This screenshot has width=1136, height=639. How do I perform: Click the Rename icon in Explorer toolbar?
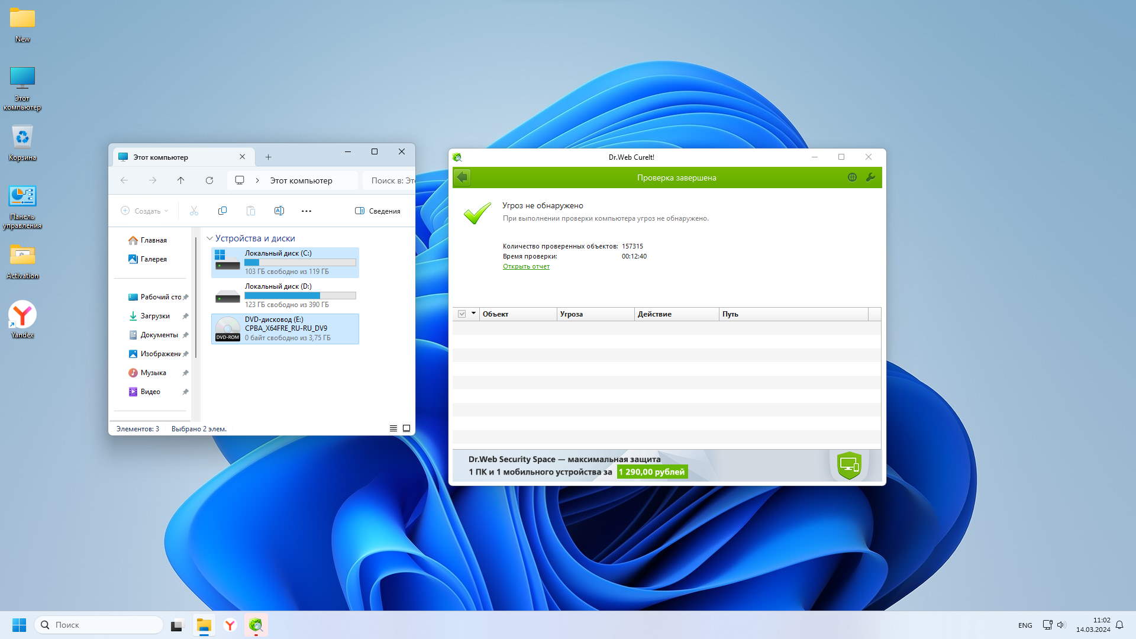[279, 211]
